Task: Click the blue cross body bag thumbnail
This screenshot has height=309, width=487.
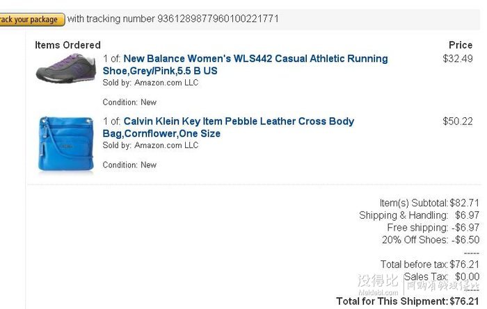Action: pyautogui.click(x=66, y=144)
